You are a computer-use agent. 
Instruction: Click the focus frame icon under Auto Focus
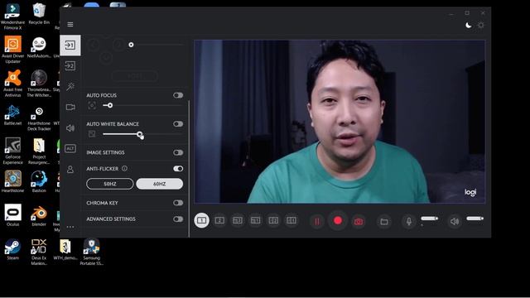[92, 105]
